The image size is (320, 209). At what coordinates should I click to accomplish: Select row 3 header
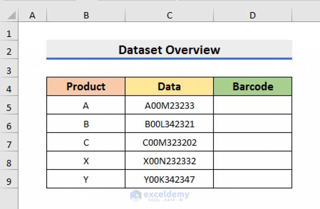(9, 68)
